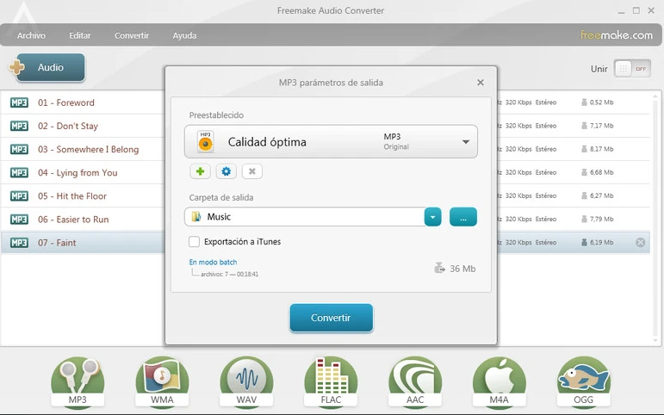The width and height of the screenshot is (664, 415).
Task: Open the Convertir menu
Action: (131, 35)
